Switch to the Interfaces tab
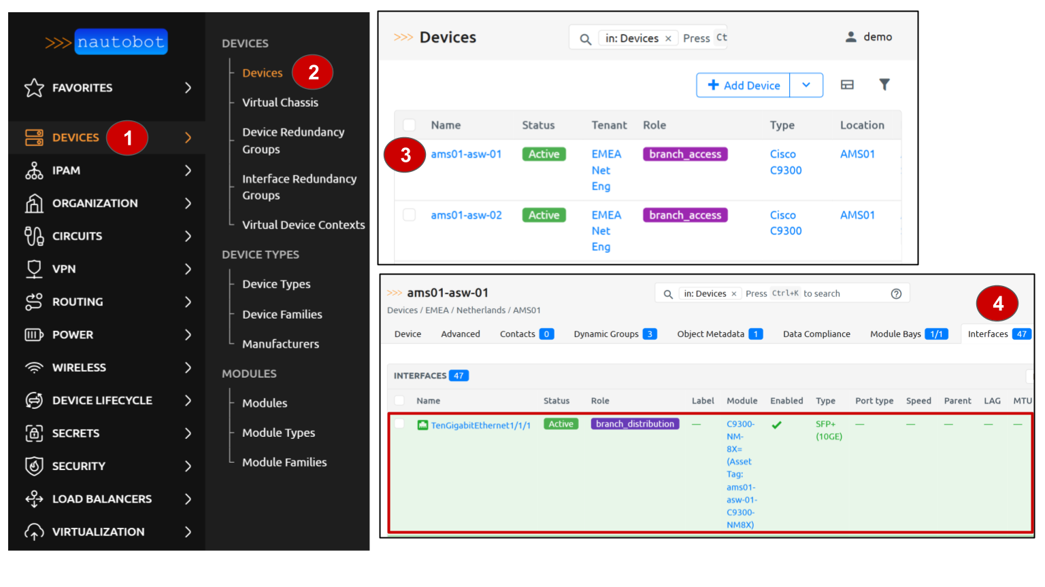The image size is (1045, 587). click(988, 334)
